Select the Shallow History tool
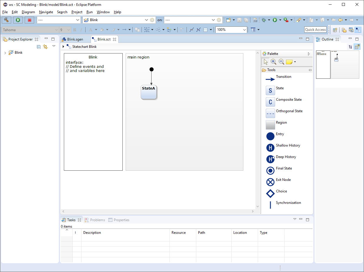The width and height of the screenshot is (364, 272). click(270, 148)
